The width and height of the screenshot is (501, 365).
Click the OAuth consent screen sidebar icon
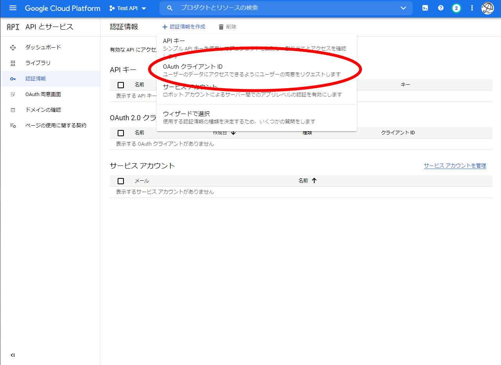(13, 94)
